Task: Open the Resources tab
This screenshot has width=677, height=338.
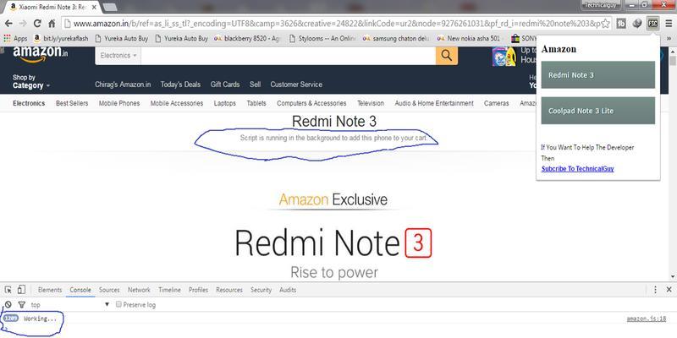Action: pos(229,290)
